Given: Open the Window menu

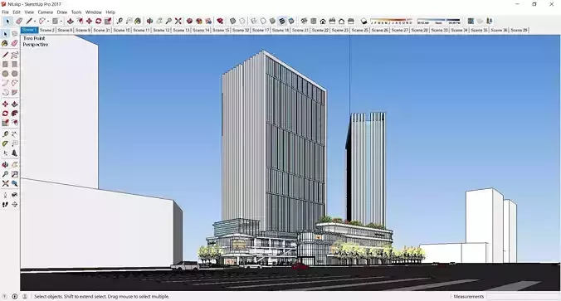Looking at the screenshot, I should click(x=94, y=12).
